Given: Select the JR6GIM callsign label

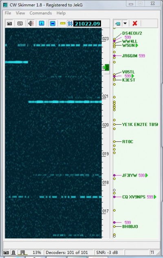Looking at the screenshot, I should coord(130,56).
